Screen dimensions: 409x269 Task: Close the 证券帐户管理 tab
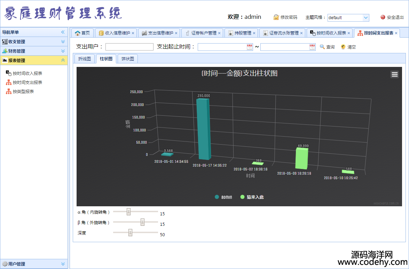tap(219, 33)
